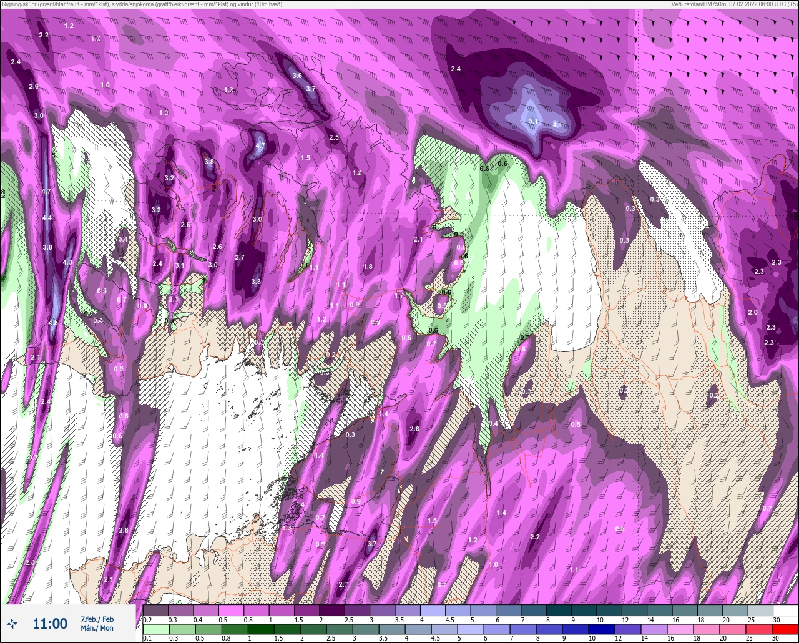
Task: Click the 4.8 precipitation value on map
Action: tap(53, 323)
